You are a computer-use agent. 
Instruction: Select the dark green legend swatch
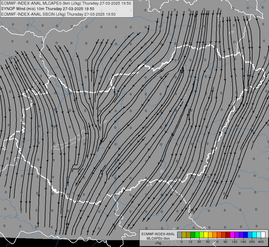(193, 235)
